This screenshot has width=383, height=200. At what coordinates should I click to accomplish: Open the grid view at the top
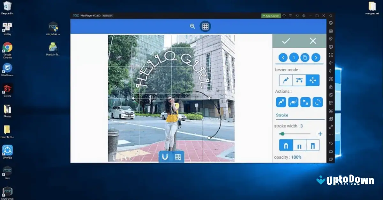click(205, 26)
